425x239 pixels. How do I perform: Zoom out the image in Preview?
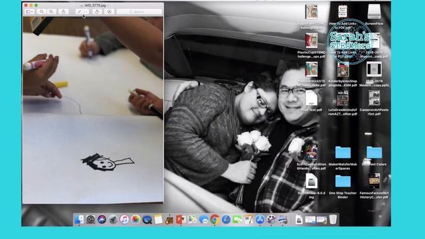(41, 12)
